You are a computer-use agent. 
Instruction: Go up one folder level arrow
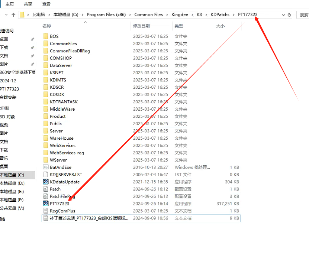coord(13,15)
